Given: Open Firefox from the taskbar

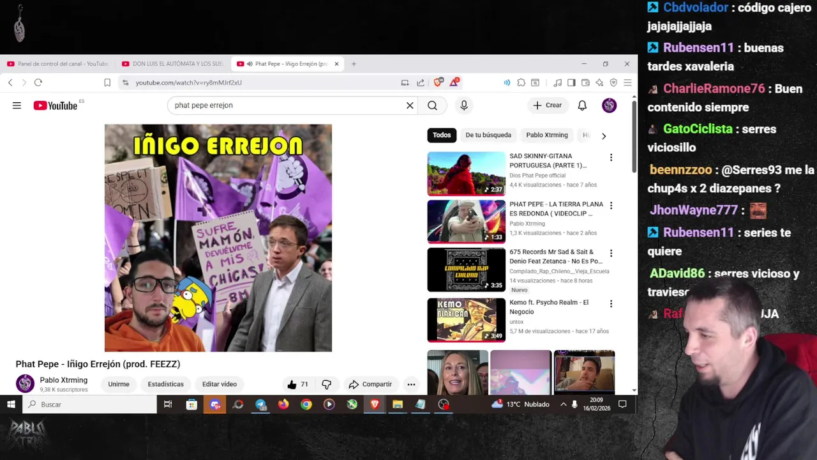Looking at the screenshot, I should 283,404.
